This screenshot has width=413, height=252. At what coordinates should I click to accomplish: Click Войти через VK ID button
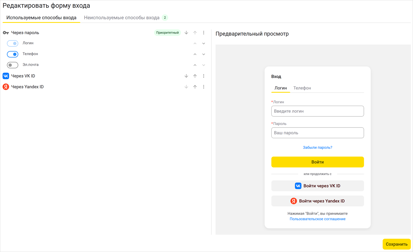(318, 186)
